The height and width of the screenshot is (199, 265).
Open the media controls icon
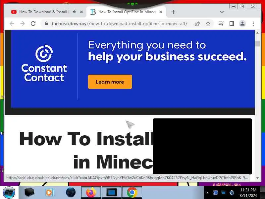221,24
